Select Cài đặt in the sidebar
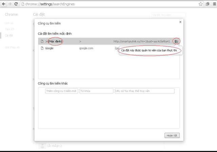Viewport: 217px width, 152px height. click(x=8, y=35)
